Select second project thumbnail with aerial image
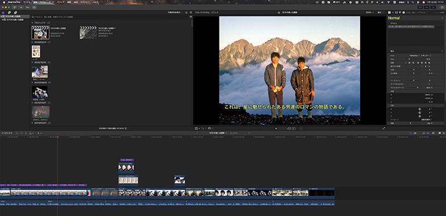The image size is (446, 216). click(88, 32)
